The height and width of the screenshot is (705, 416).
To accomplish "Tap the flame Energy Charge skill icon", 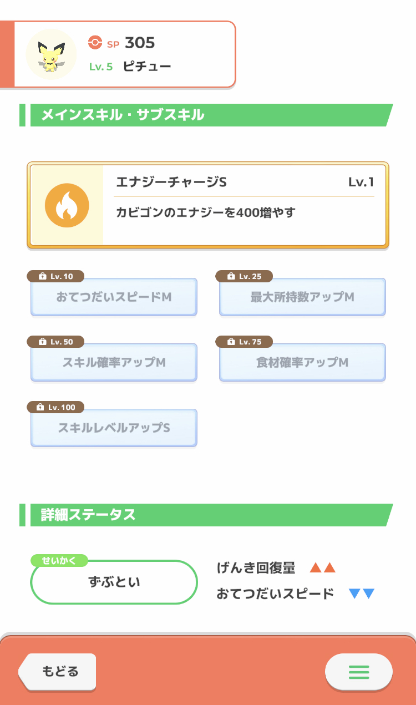I will (67, 206).
